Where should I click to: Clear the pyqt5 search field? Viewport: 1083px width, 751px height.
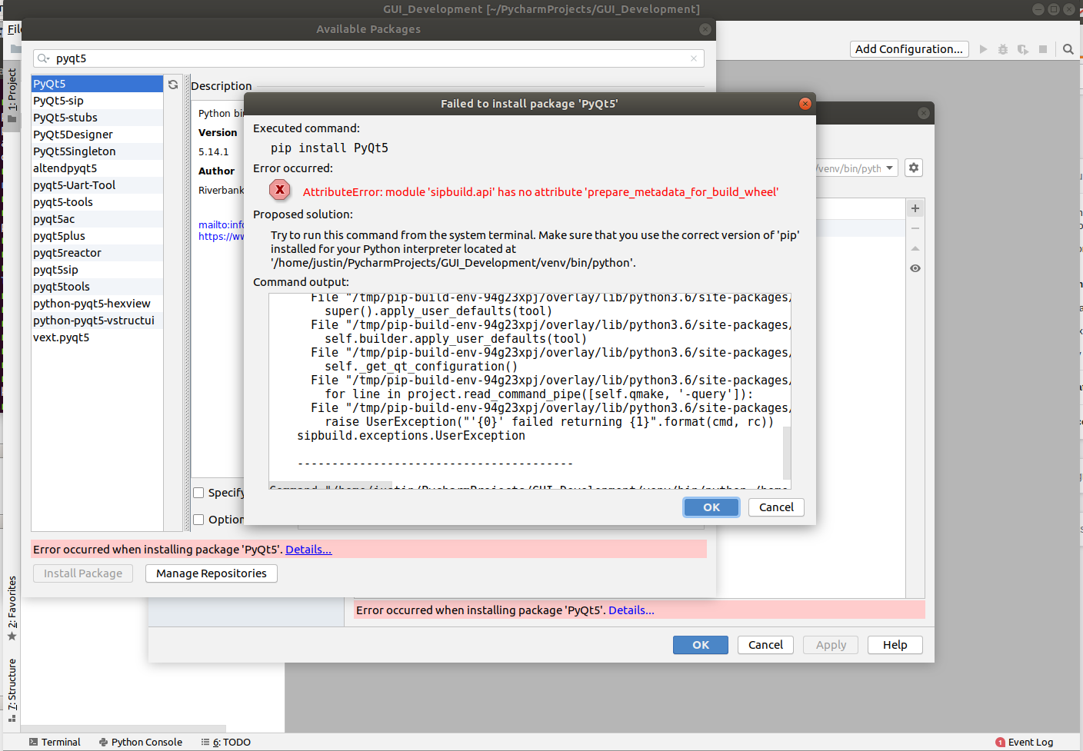[694, 58]
